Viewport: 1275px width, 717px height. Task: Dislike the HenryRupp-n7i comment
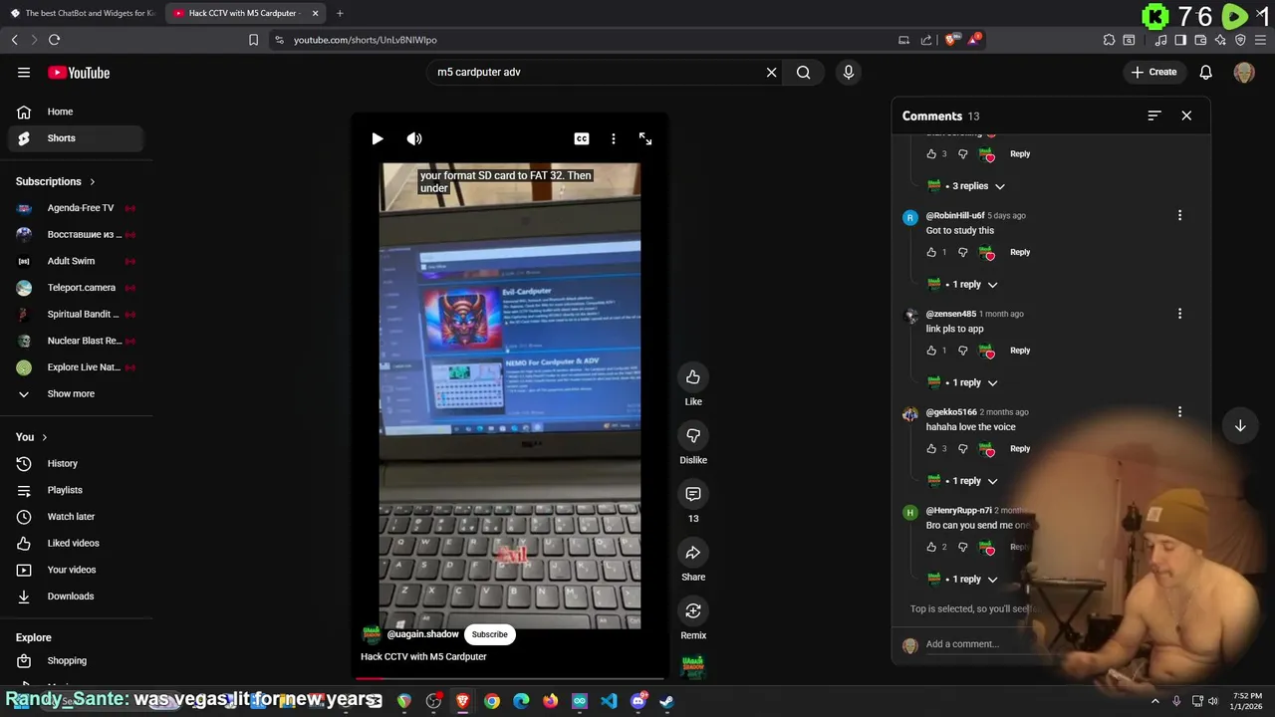(x=962, y=547)
